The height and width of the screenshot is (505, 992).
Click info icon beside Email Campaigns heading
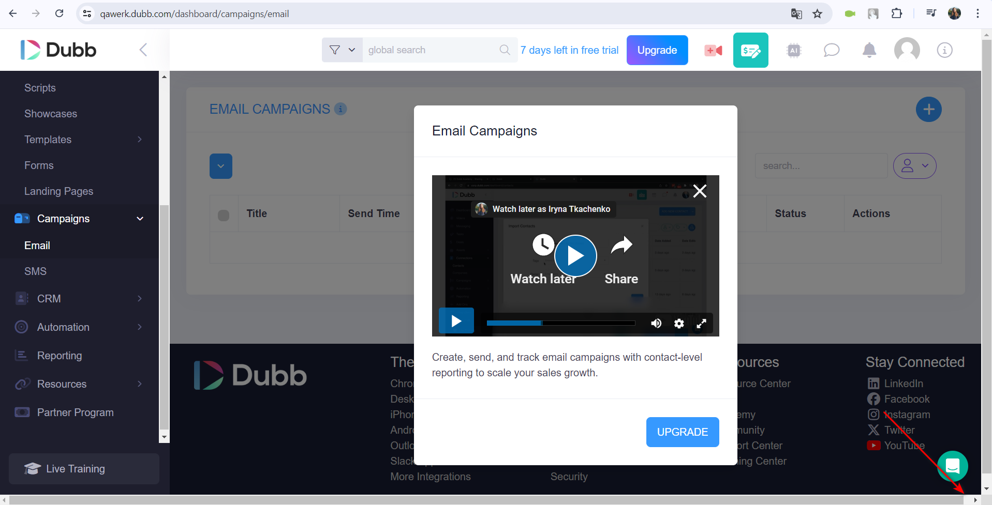340,109
